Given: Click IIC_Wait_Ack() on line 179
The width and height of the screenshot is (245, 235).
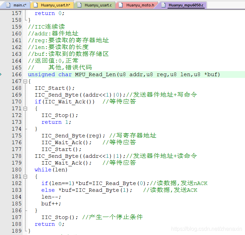Looking at the screenshot, I should coord(66,163).
